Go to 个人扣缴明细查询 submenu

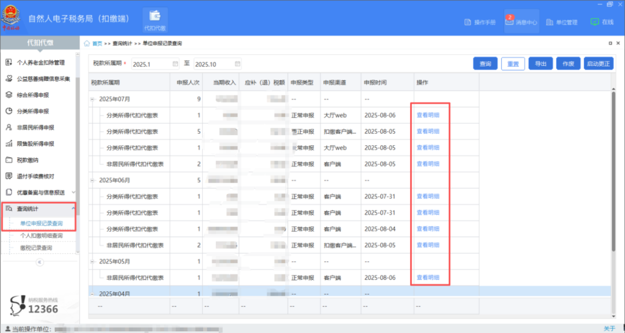click(41, 236)
